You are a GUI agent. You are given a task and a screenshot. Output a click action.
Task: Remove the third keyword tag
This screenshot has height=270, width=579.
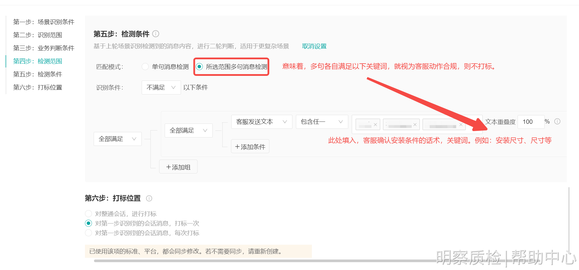pyautogui.click(x=461, y=125)
